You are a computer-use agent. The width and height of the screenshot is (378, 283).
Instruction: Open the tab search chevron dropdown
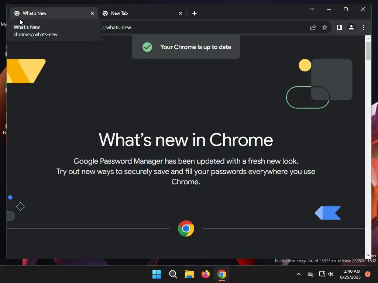point(312,9)
